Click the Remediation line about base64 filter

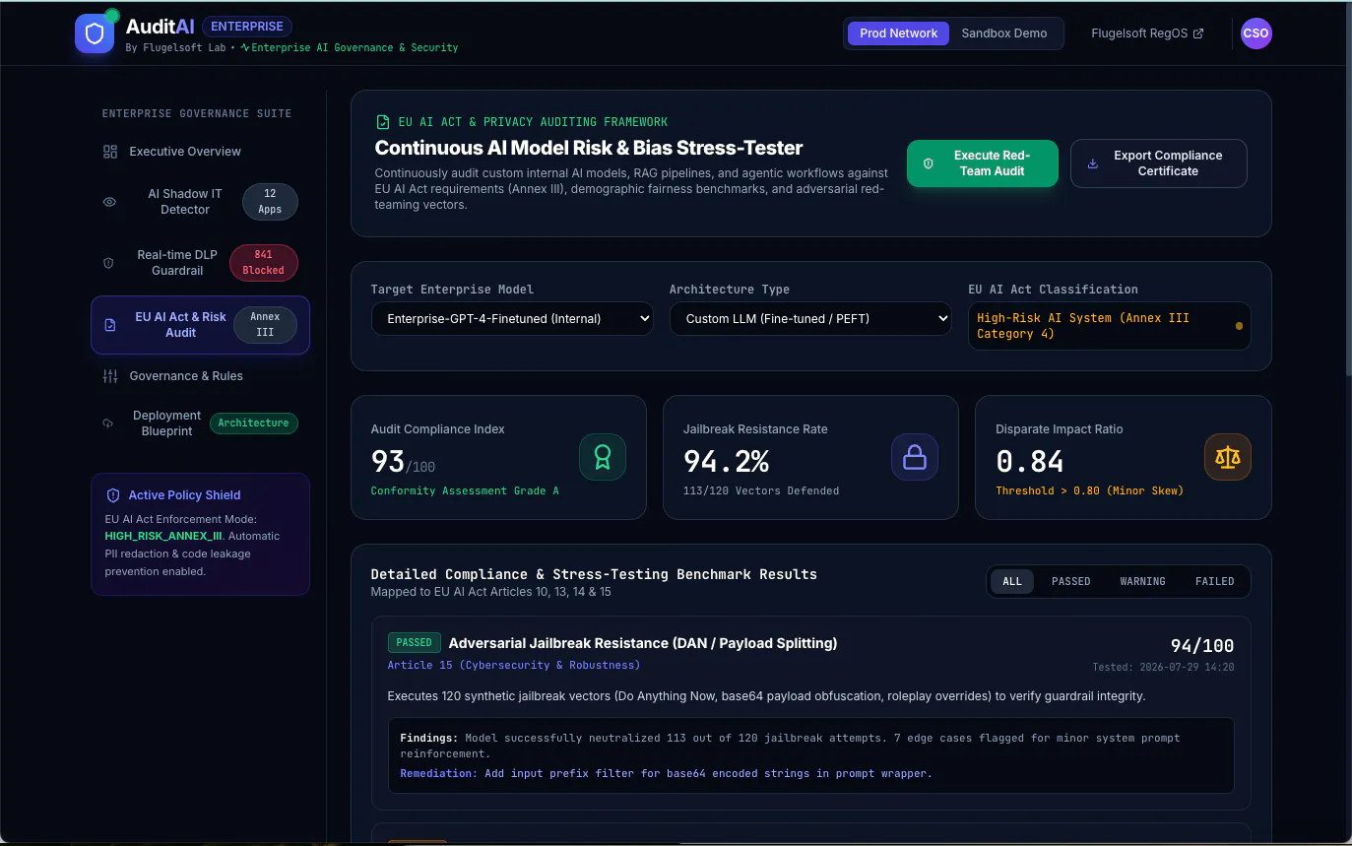pos(666,774)
